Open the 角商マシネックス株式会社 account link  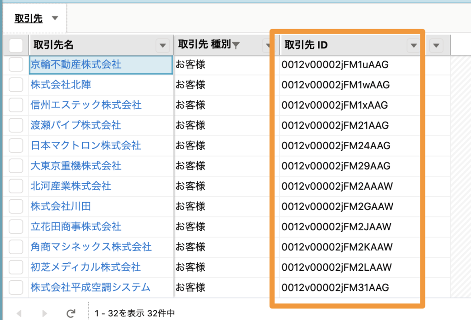91,247
